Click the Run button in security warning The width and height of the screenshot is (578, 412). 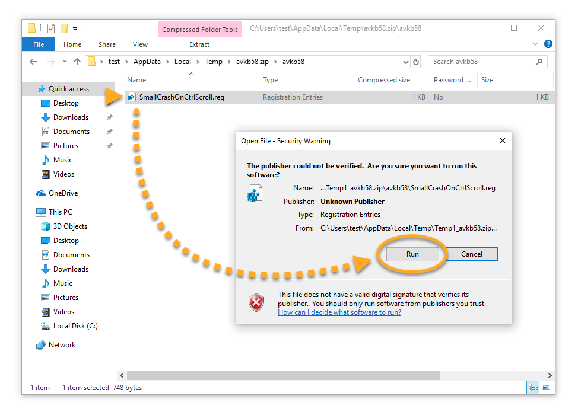412,254
